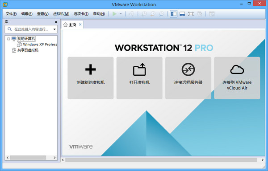Open the 虚拟机(M) menu

61,14
